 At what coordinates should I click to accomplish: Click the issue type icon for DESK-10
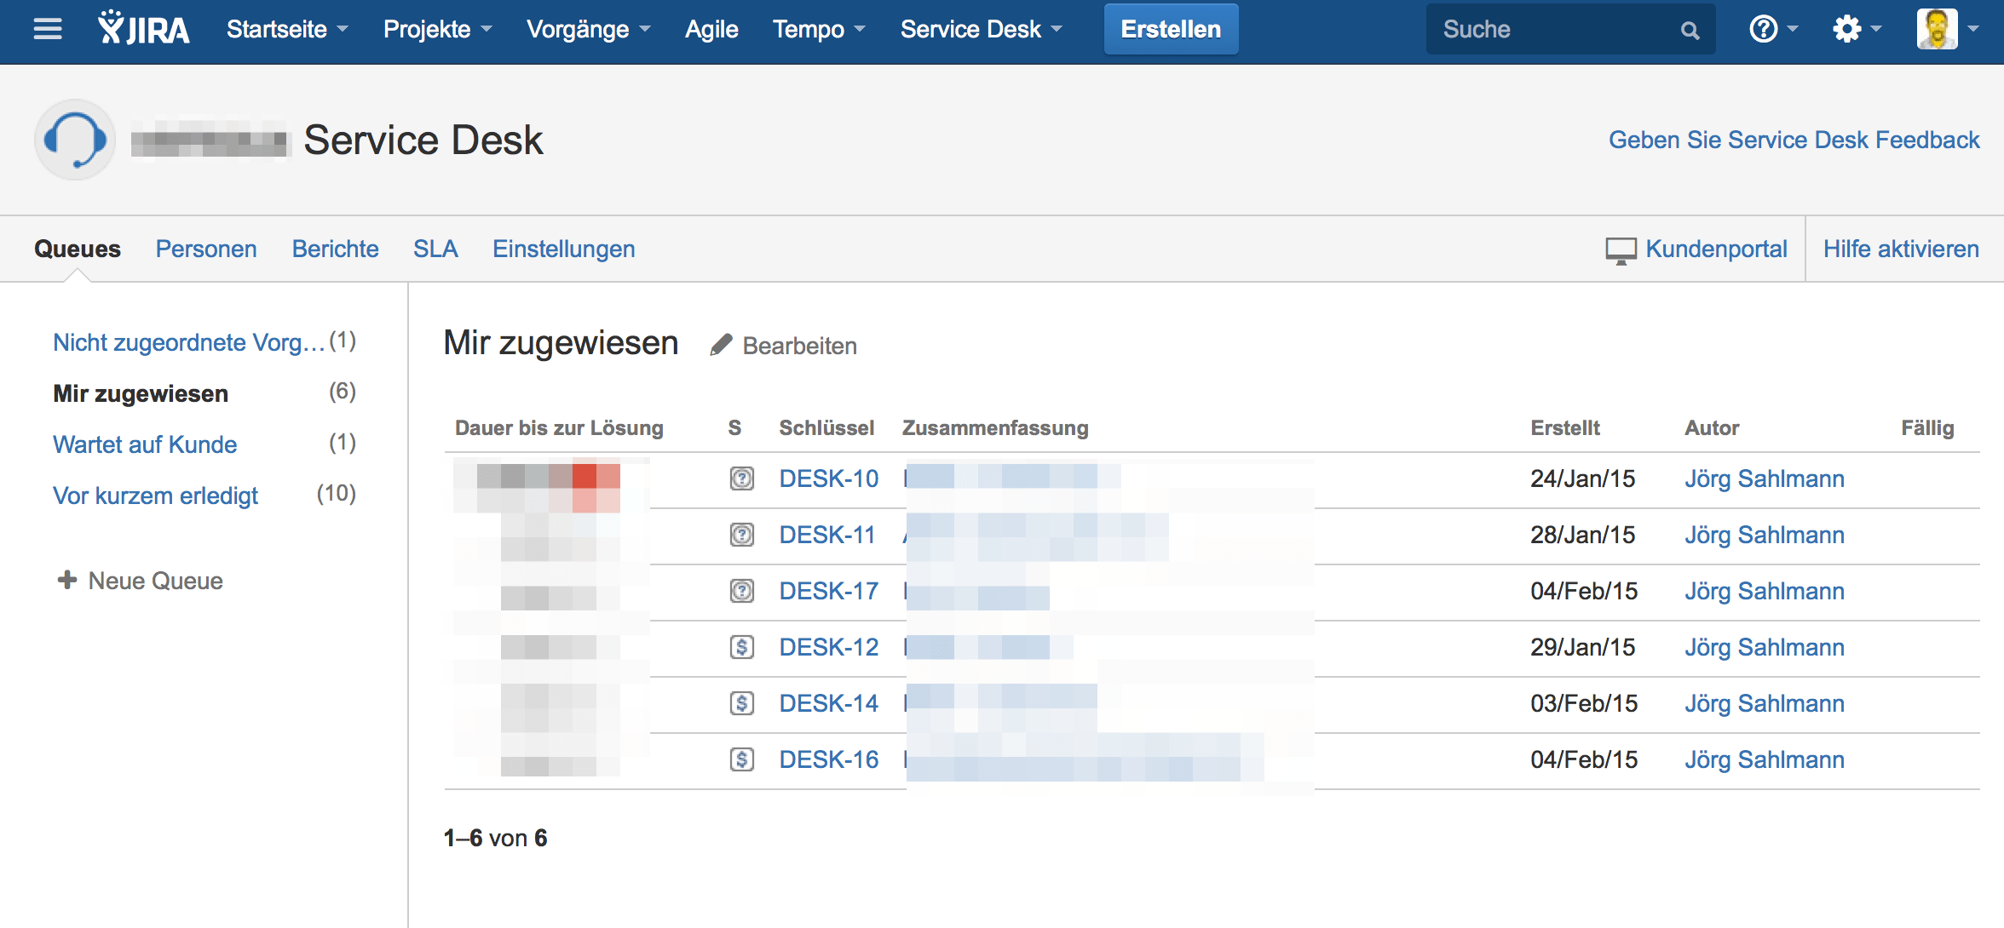click(x=741, y=479)
